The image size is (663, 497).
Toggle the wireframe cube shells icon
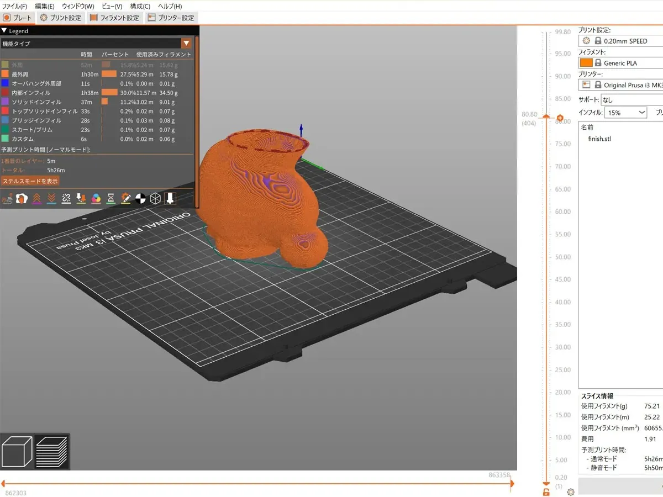[x=156, y=198]
